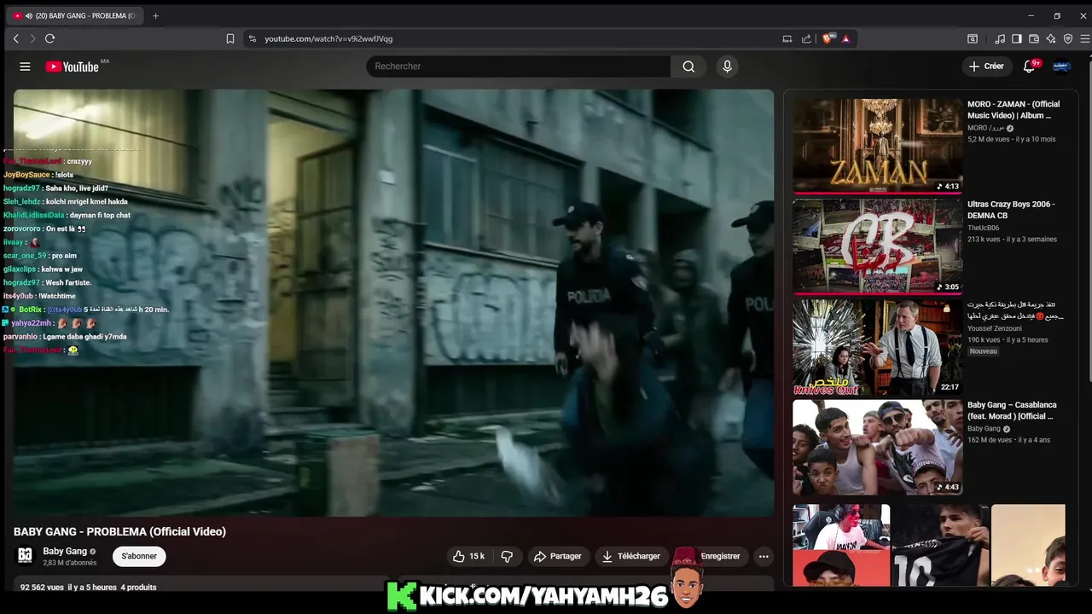
Task: Click the Créer button
Action: point(986,67)
